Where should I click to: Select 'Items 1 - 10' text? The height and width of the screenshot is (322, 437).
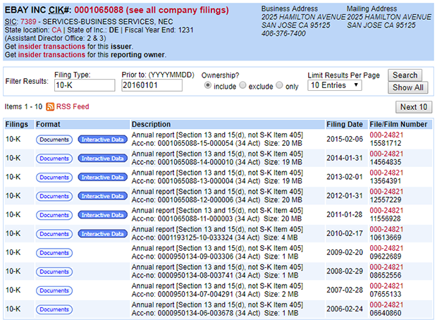click(23, 106)
